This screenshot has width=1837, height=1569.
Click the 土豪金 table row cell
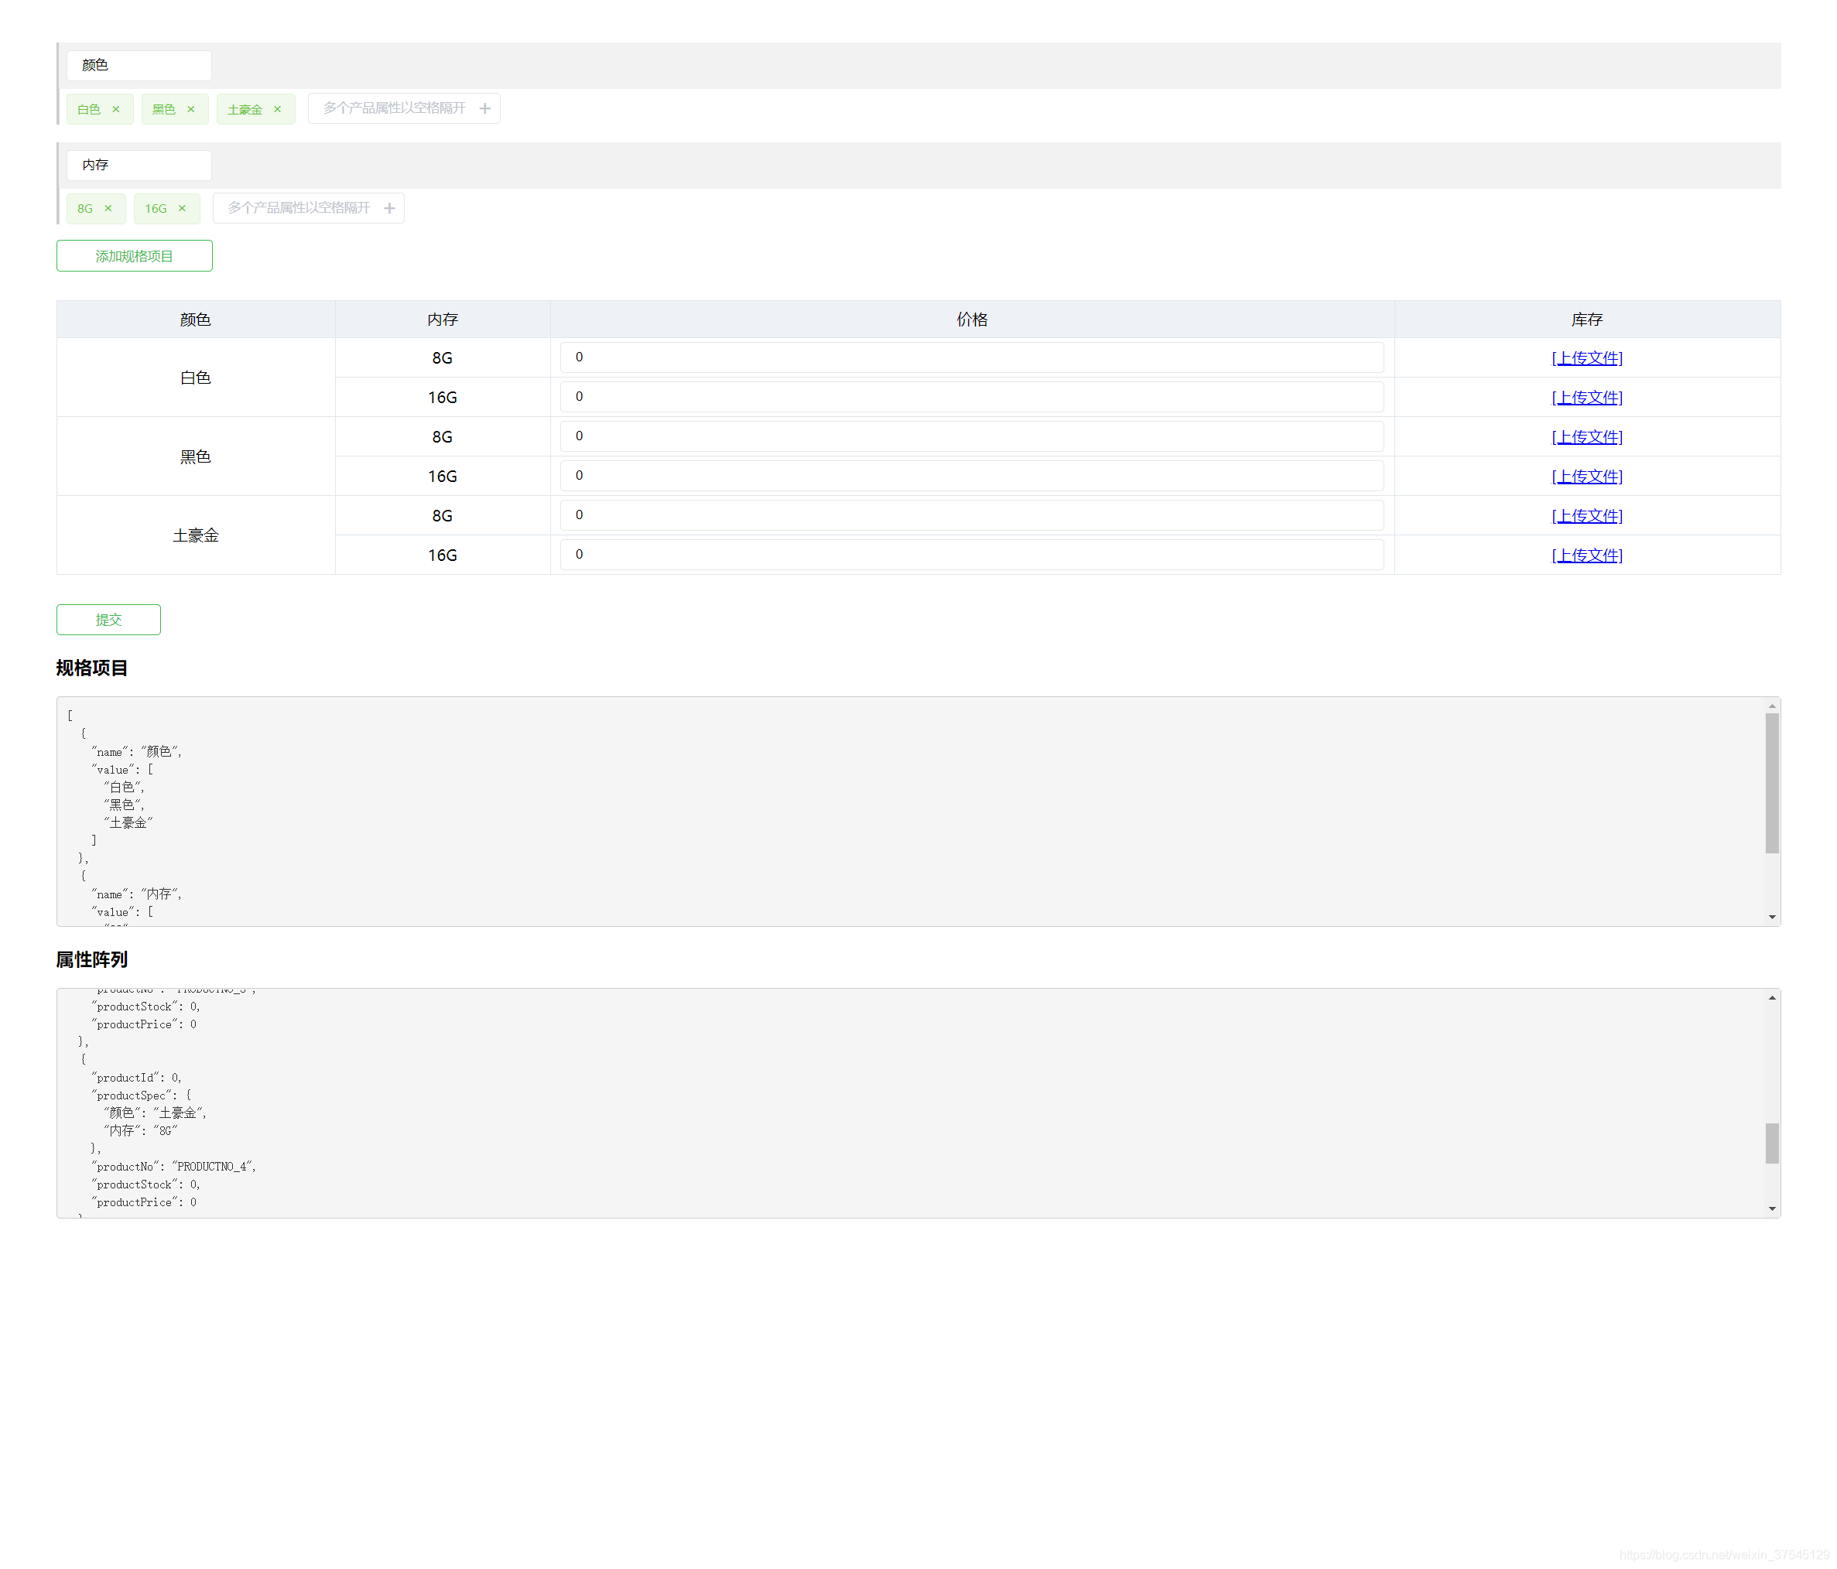pos(196,535)
